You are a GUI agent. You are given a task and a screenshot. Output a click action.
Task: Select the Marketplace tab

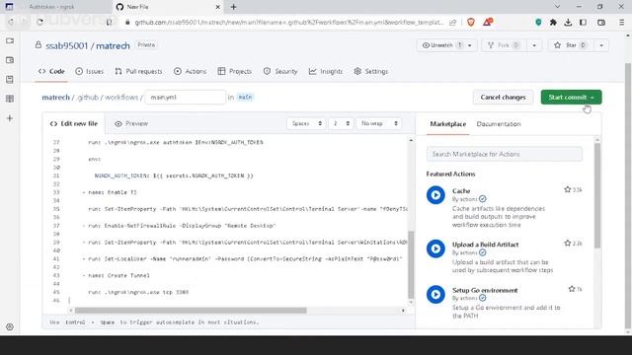point(447,124)
